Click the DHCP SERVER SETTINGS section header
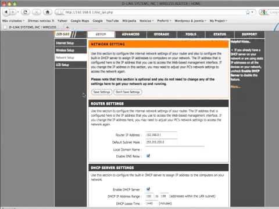Screen dimensions: 279x209 [x=159, y=168]
